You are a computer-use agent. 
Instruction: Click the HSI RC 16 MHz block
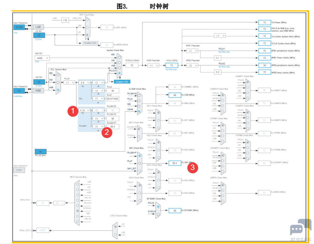coord(39,82)
